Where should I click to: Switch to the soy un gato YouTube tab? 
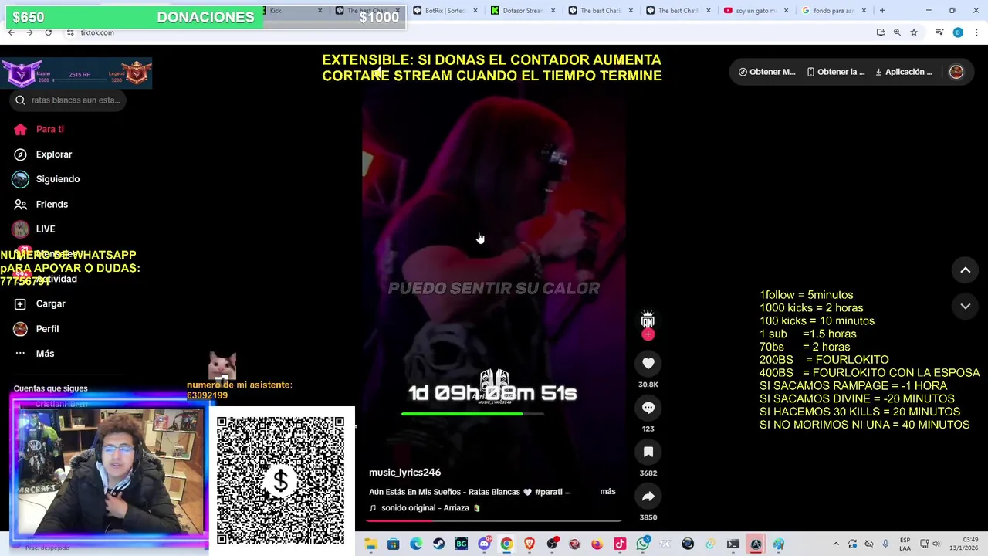coord(755,11)
